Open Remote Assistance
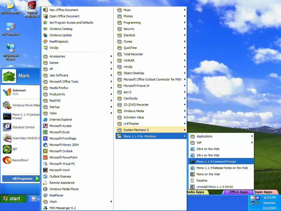The width and height of the screenshot is (281, 211). (77, 183)
